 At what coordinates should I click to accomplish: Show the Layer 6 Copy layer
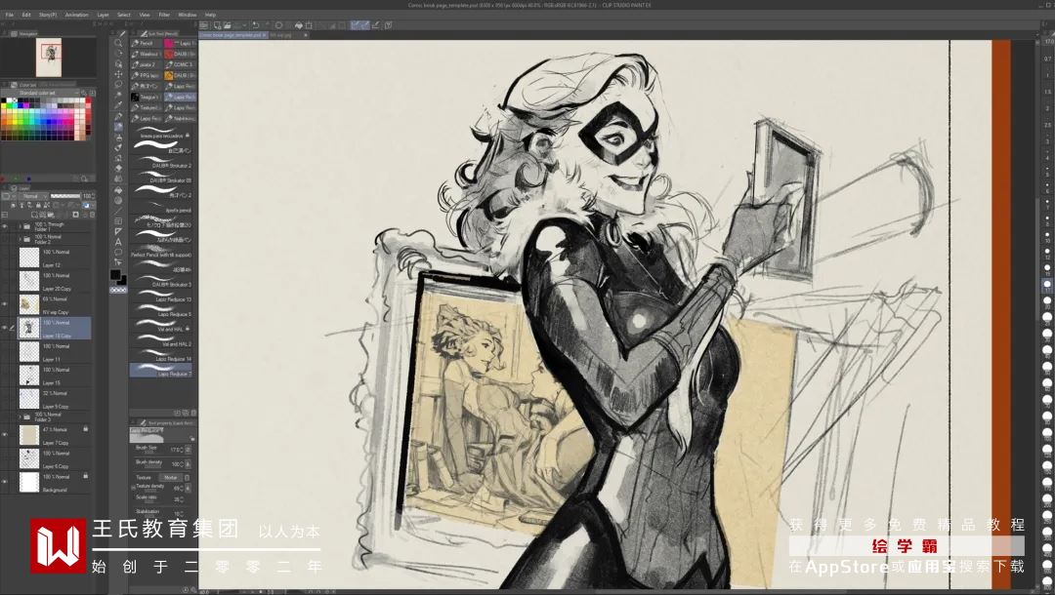(5, 458)
